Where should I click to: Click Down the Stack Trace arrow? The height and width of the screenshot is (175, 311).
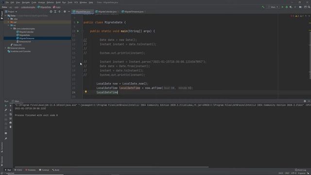click(11, 110)
